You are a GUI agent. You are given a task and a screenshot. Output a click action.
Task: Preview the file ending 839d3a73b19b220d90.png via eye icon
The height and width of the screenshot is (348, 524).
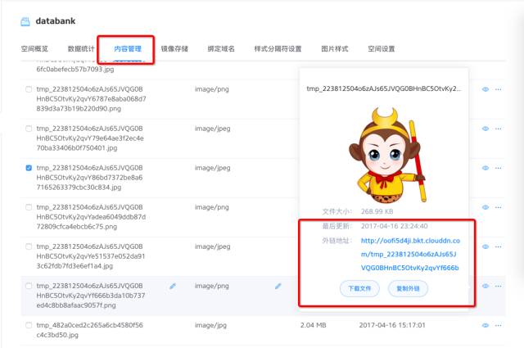click(486, 89)
